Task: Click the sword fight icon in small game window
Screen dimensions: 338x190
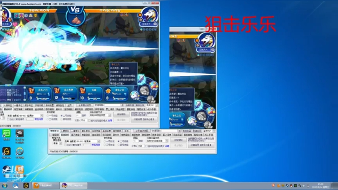Action: pos(198,105)
